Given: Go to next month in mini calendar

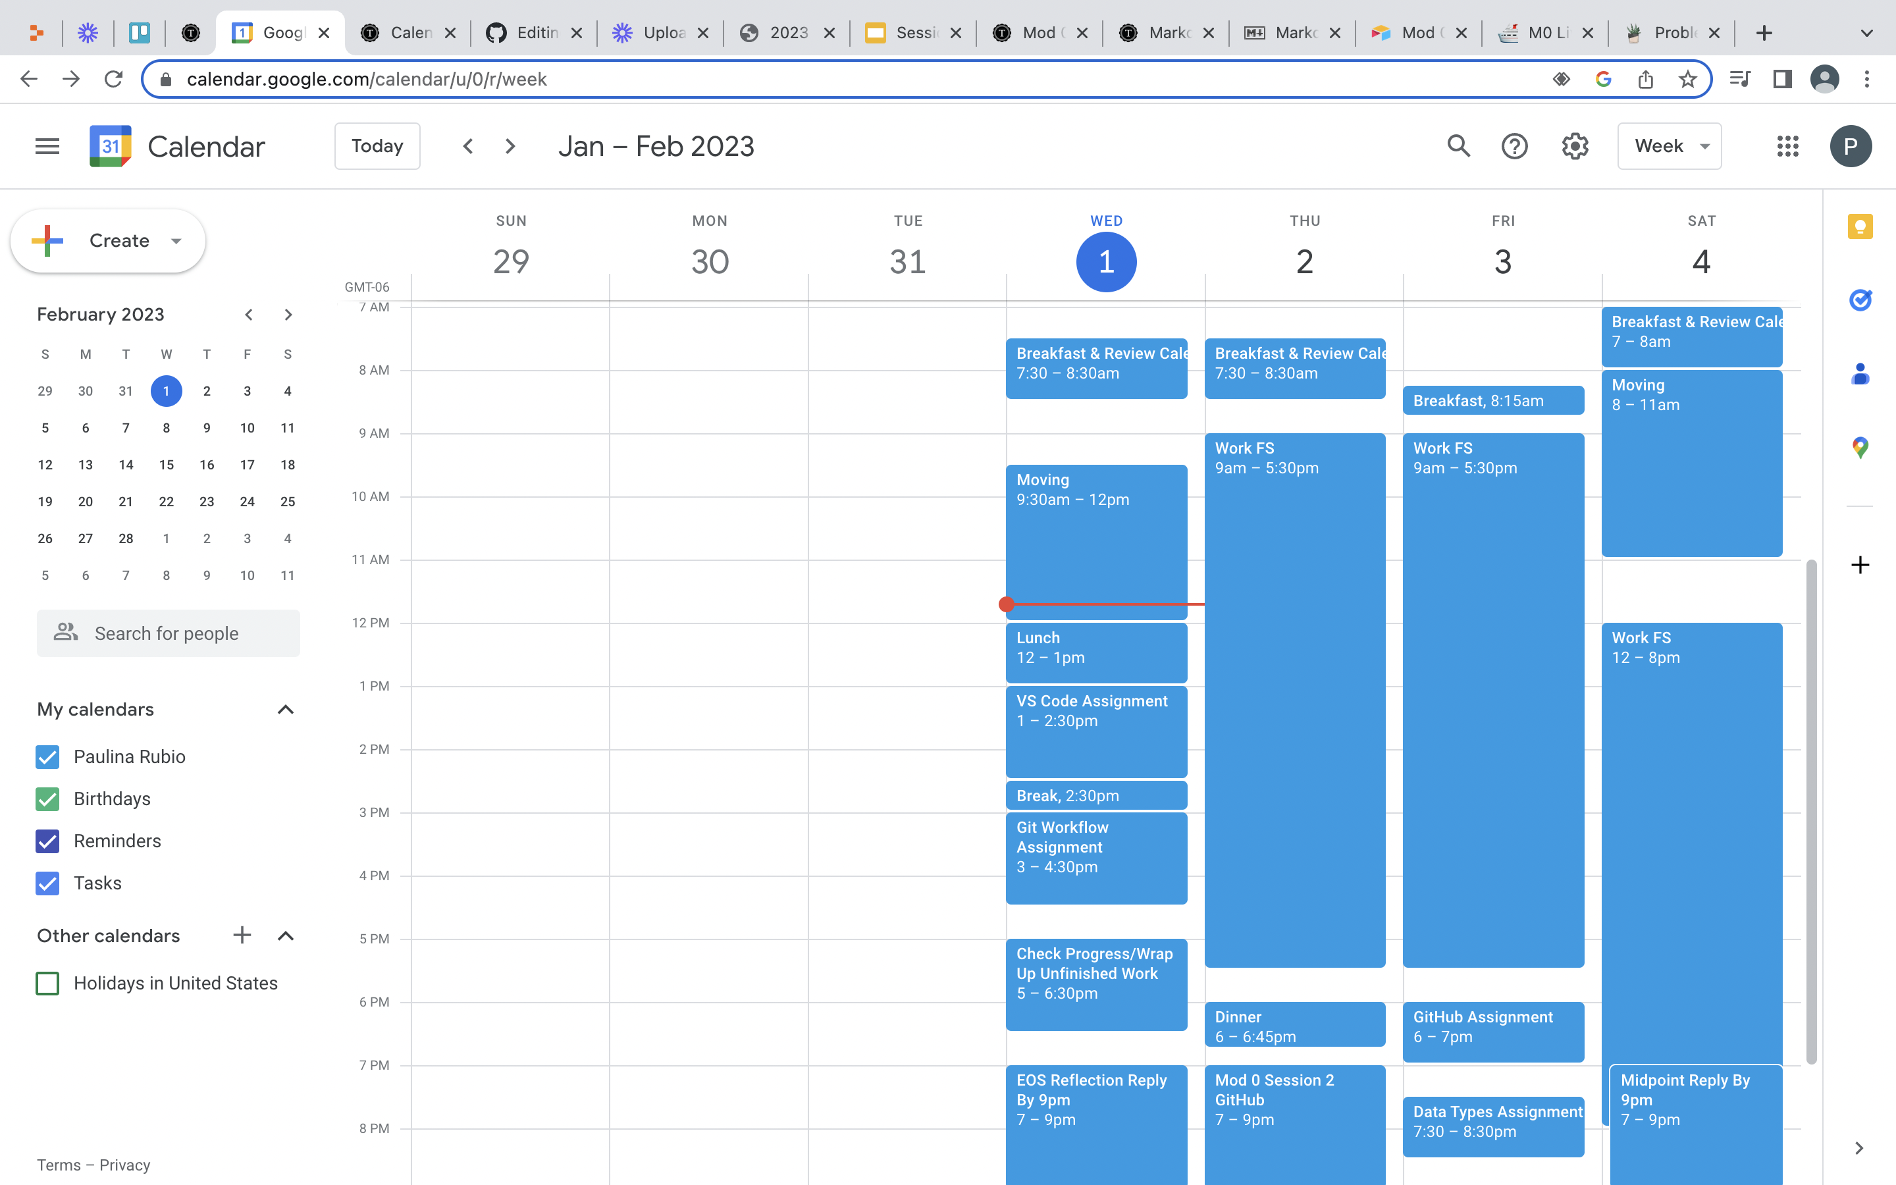Looking at the screenshot, I should [288, 314].
